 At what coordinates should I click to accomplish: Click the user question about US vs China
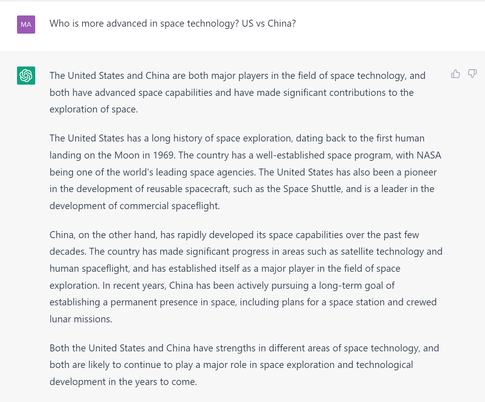click(172, 24)
